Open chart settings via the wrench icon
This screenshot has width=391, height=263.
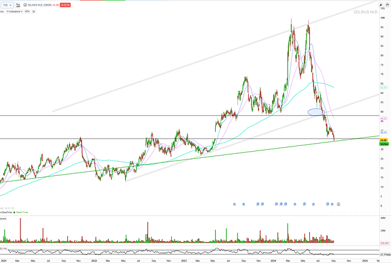tap(381, 5)
